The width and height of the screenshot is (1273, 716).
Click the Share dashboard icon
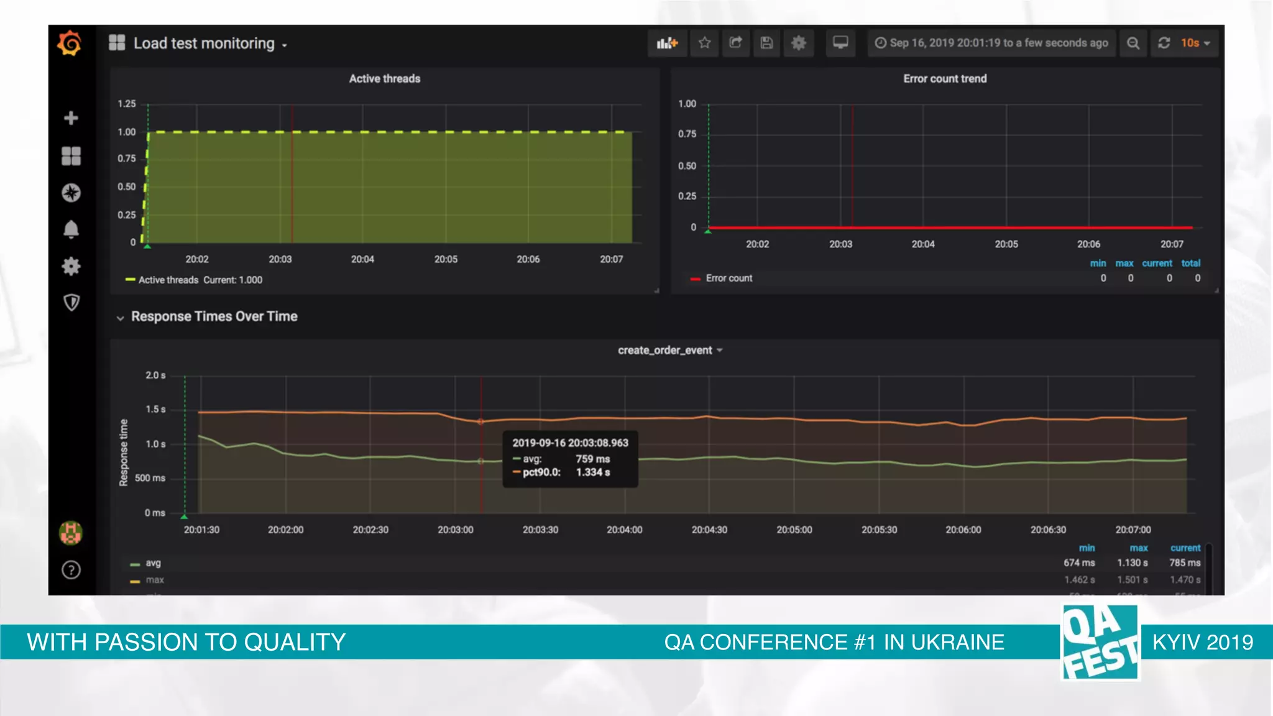click(735, 43)
